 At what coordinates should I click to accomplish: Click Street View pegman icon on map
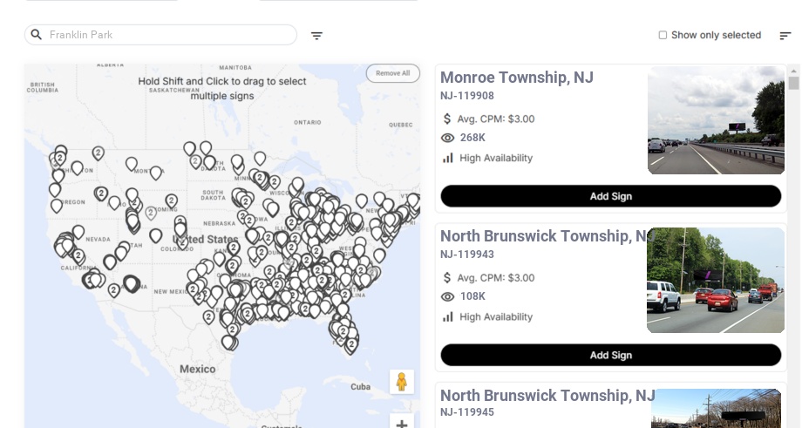click(x=401, y=382)
